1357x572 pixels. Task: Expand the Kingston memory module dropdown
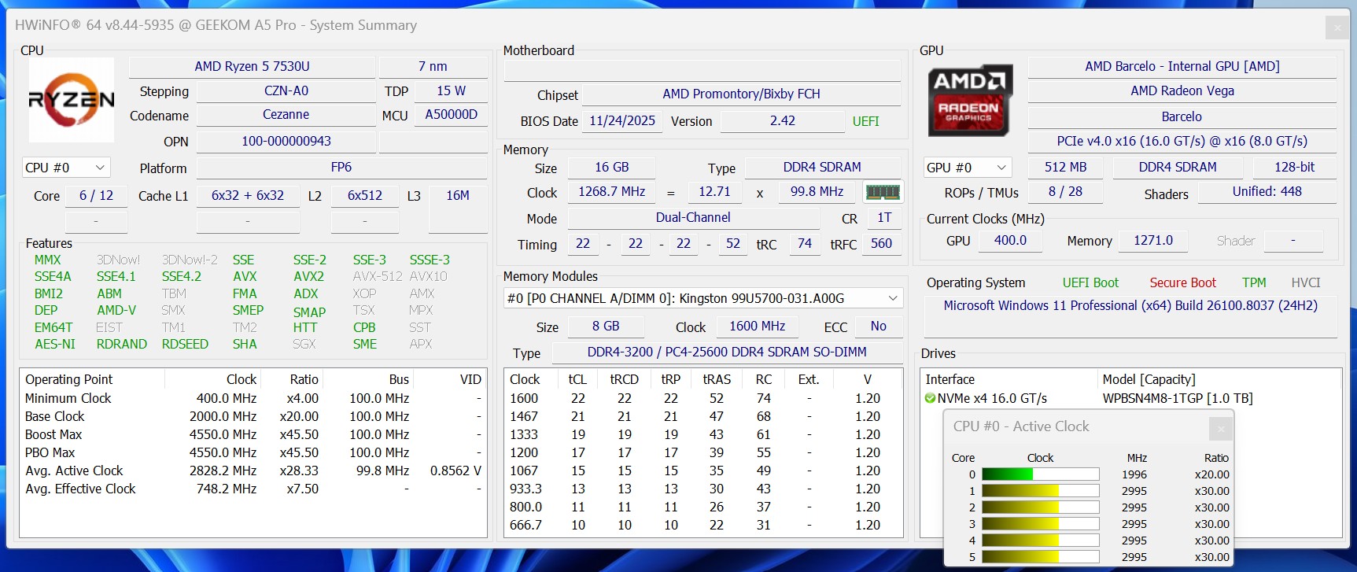click(x=893, y=298)
